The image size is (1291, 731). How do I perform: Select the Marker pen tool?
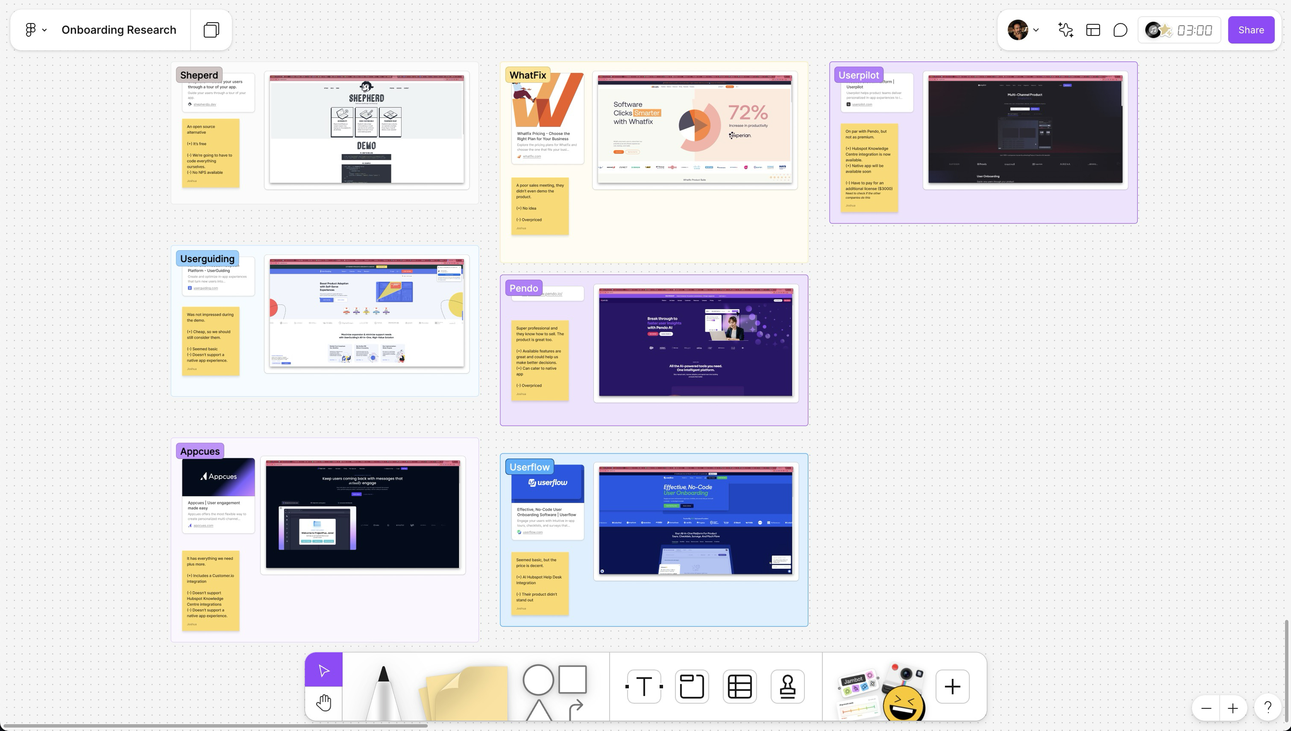tap(383, 693)
